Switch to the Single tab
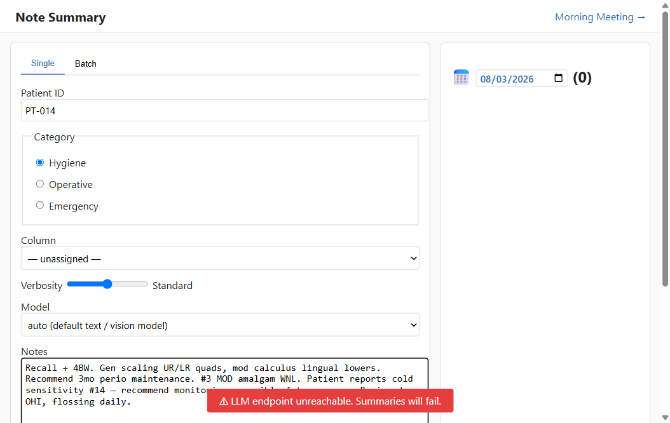 coord(43,63)
